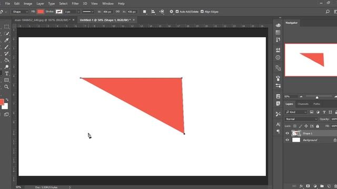
Task: Click the shape width input field
Action: click(107, 12)
